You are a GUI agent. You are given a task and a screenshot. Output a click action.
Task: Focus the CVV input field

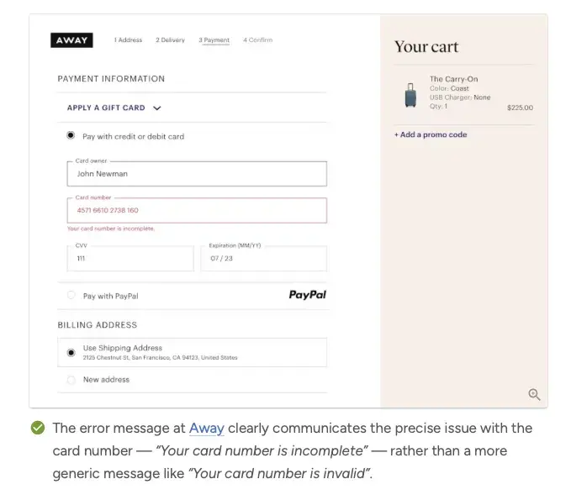[x=130, y=259]
